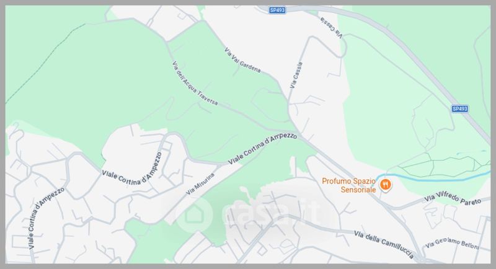Click Viale Cortina d'Ampezzo label beside green park
The image size is (496, 269).
[132, 171]
